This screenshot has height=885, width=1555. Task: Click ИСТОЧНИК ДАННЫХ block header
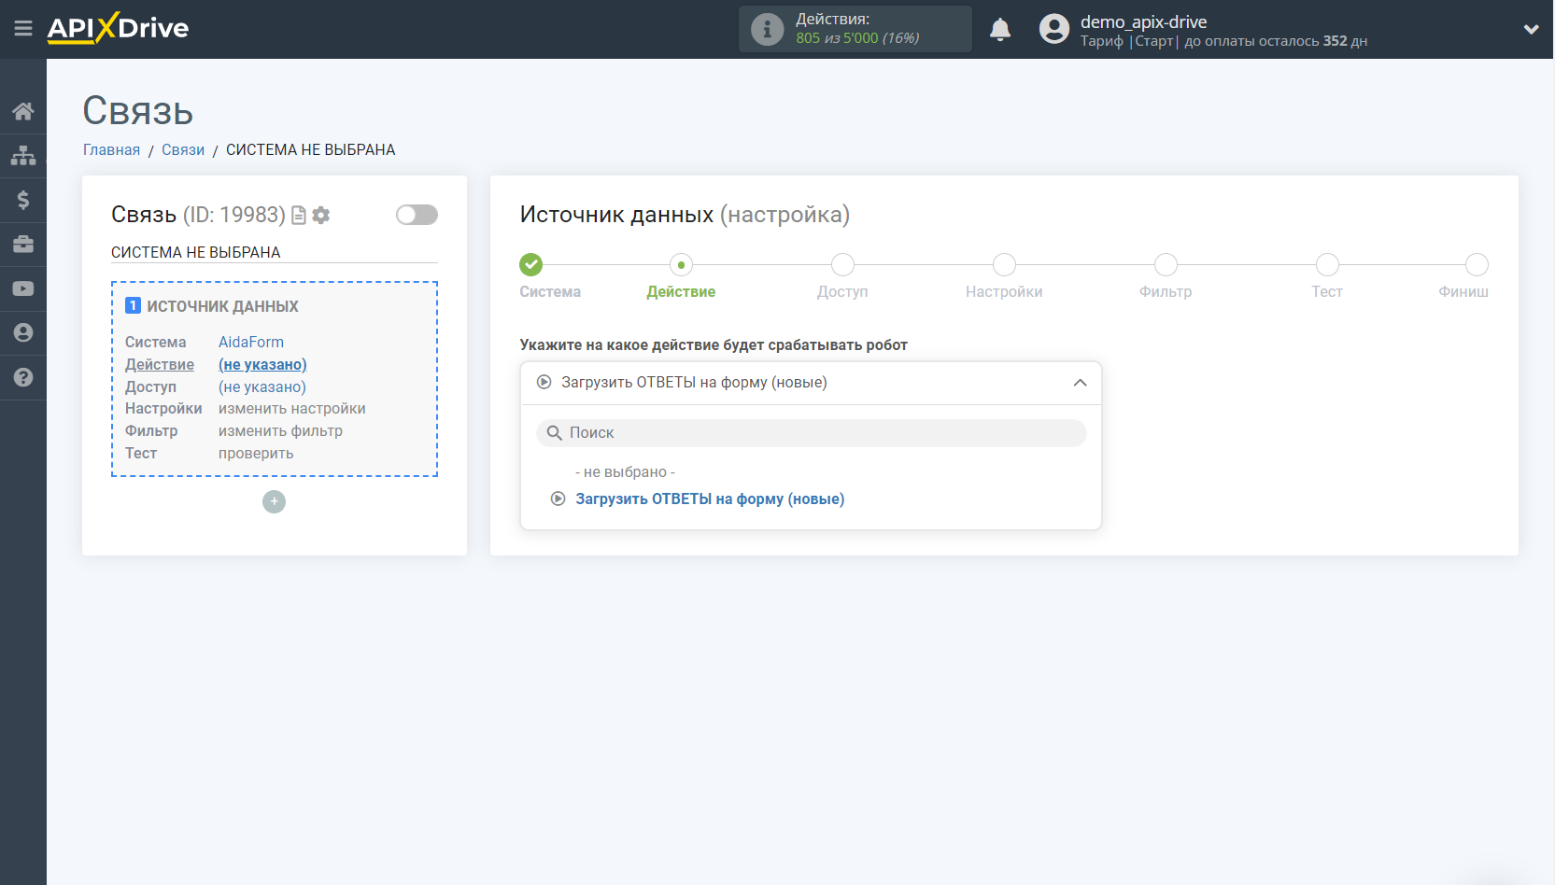point(222,306)
